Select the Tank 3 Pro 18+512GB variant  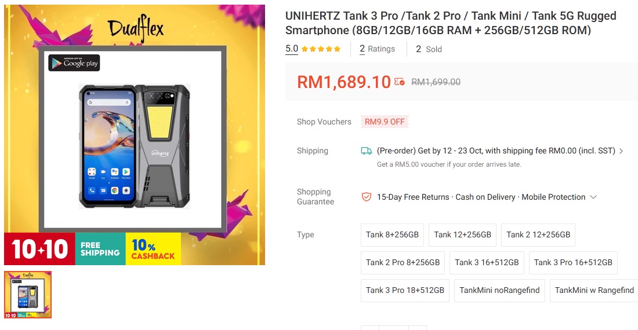click(405, 290)
